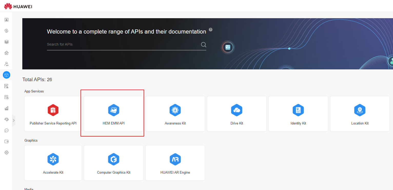Open the Publisher Service Reporting API card
The height and width of the screenshot is (190, 393).
53,114
